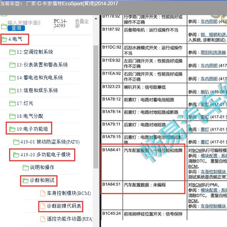Select DTC code cell B11DC:92
Viewport: 227px width, 227px height.
point(112,50)
